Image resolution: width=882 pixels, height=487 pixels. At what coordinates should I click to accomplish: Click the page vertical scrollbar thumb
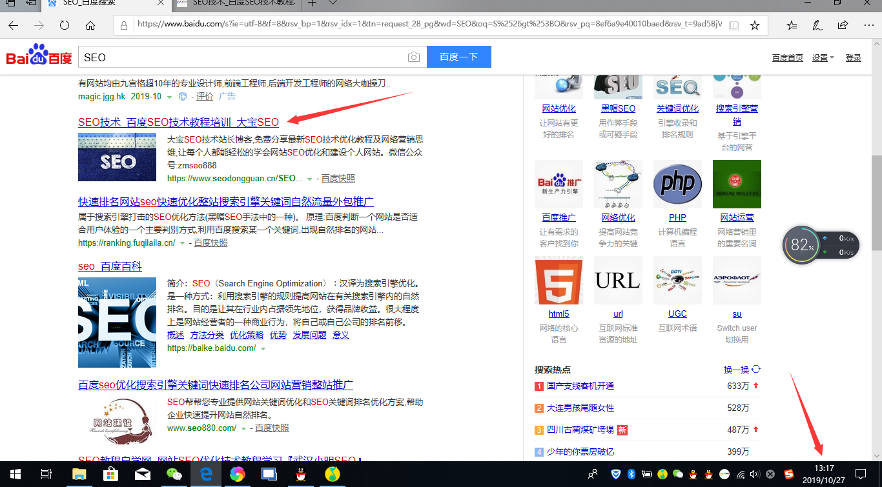pyautogui.click(x=876, y=203)
